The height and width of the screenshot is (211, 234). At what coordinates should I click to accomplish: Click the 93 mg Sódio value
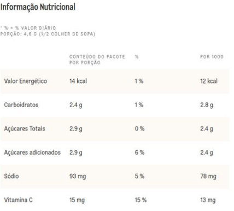tap(78, 177)
